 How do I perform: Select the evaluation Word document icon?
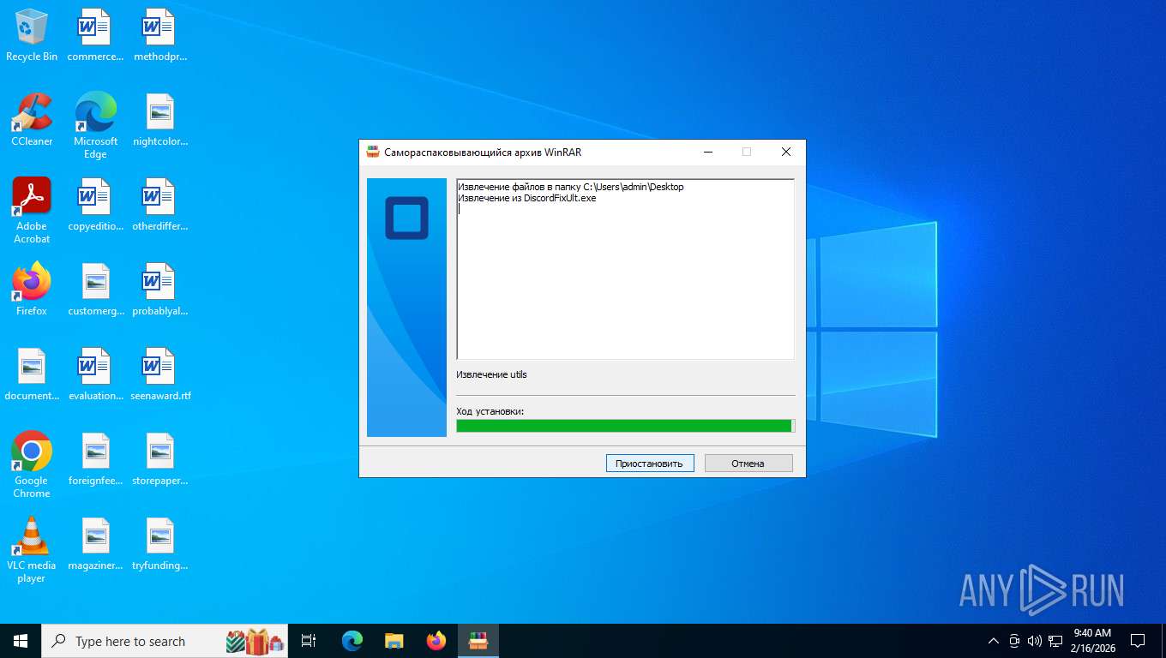(95, 374)
